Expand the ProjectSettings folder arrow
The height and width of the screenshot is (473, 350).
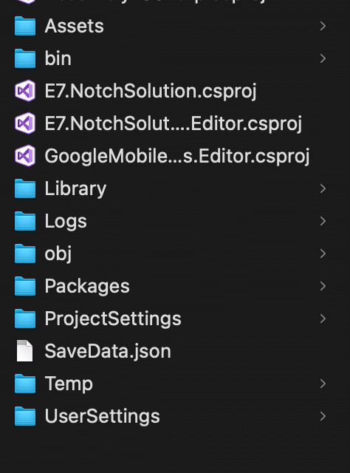323,319
